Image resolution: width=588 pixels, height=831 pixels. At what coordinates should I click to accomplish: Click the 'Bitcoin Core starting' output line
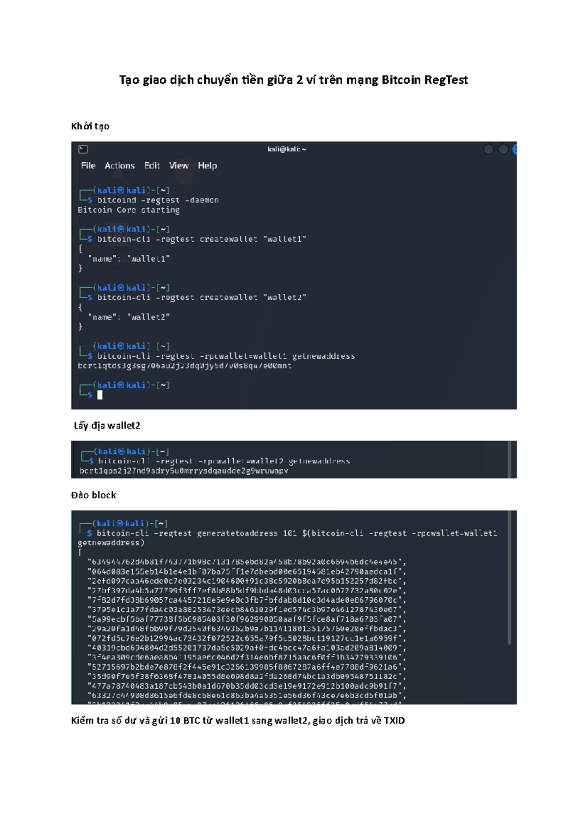click(128, 210)
